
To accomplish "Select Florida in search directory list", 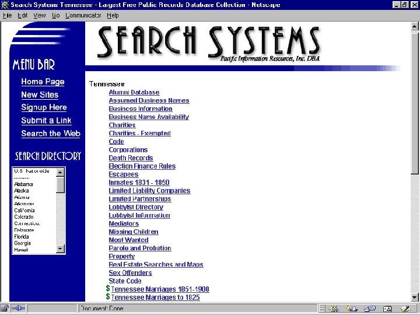I will coord(22,236).
